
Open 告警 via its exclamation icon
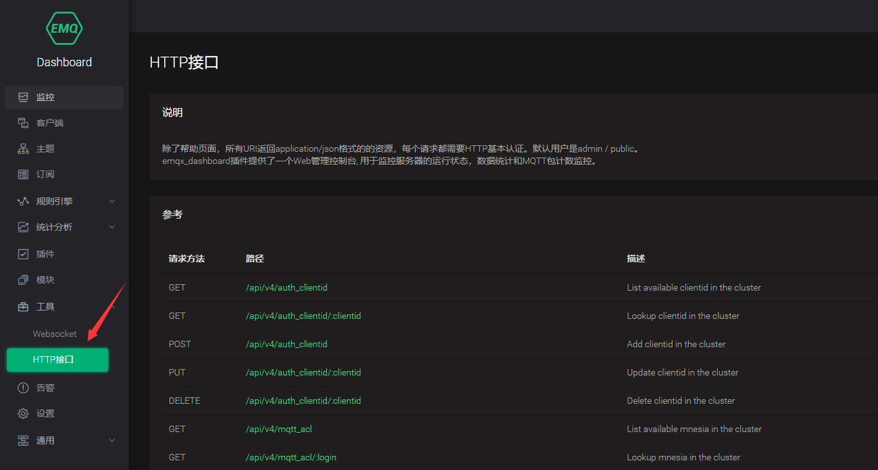[23, 388]
